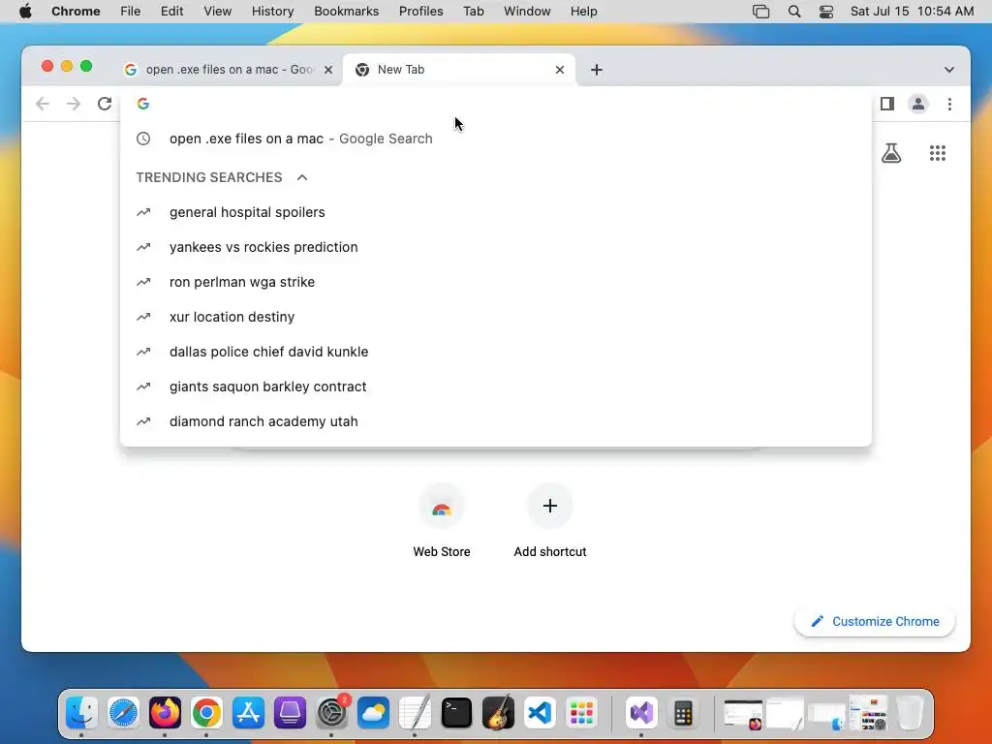
Task: Open a new tab with plus button
Action: tap(597, 70)
